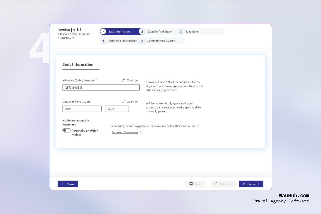321x214 pixels.
Task: Click the e-Invoice Code / Number field
Action: (x=101, y=87)
